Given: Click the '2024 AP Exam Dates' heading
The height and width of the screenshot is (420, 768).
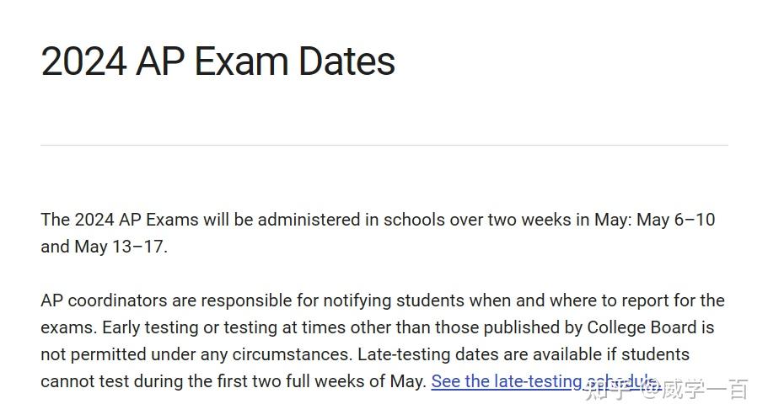Looking at the screenshot, I should 218,61.
